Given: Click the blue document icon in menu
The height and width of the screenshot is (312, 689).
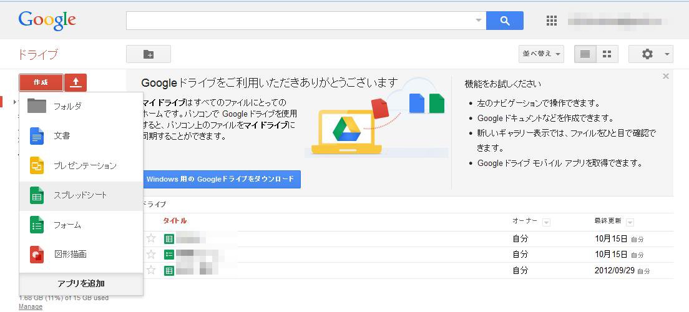Looking at the screenshot, I should (37, 136).
